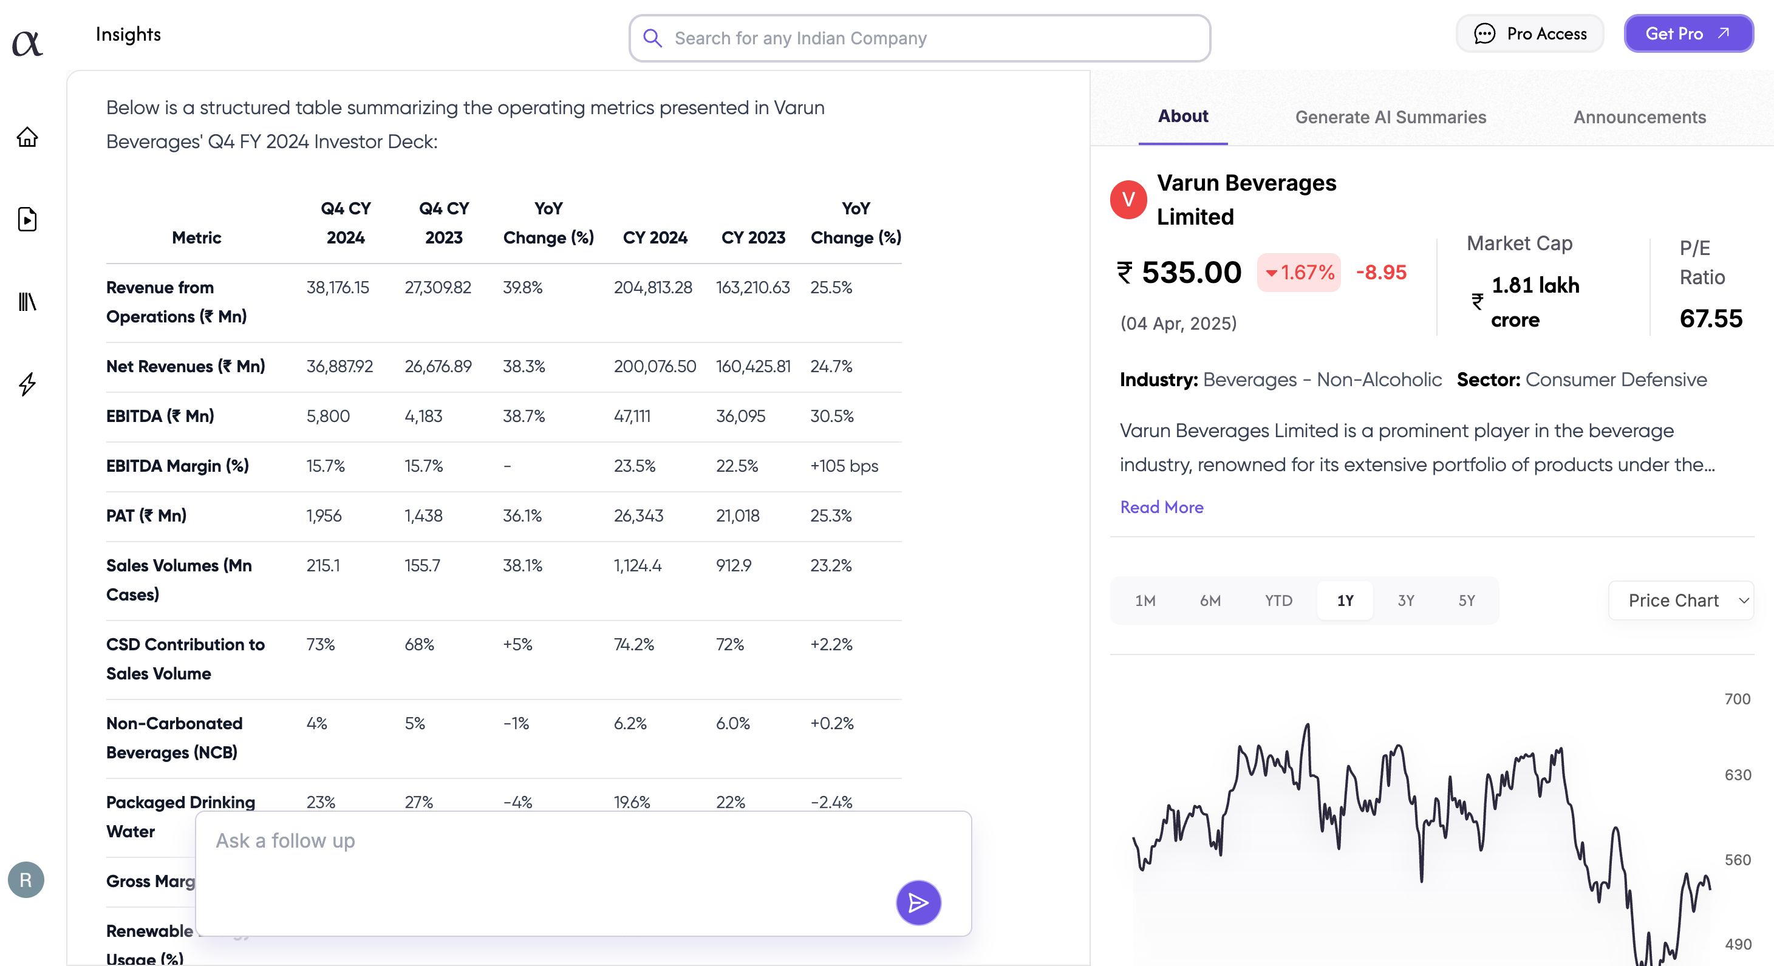This screenshot has width=1774, height=966.
Task: Focus the company search field
Action: (x=919, y=38)
